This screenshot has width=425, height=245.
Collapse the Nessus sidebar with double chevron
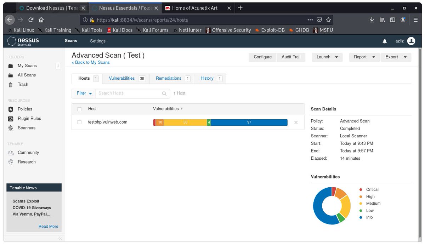coord(60,239)
